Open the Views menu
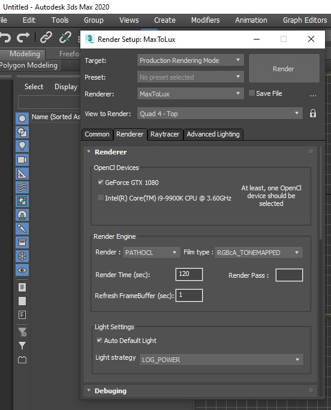This screenshot has height=410, width=331. [x=129, y=20]
